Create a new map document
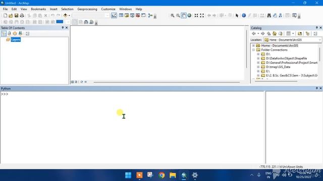This screenshot has width=323, height=181. point(5,16)
